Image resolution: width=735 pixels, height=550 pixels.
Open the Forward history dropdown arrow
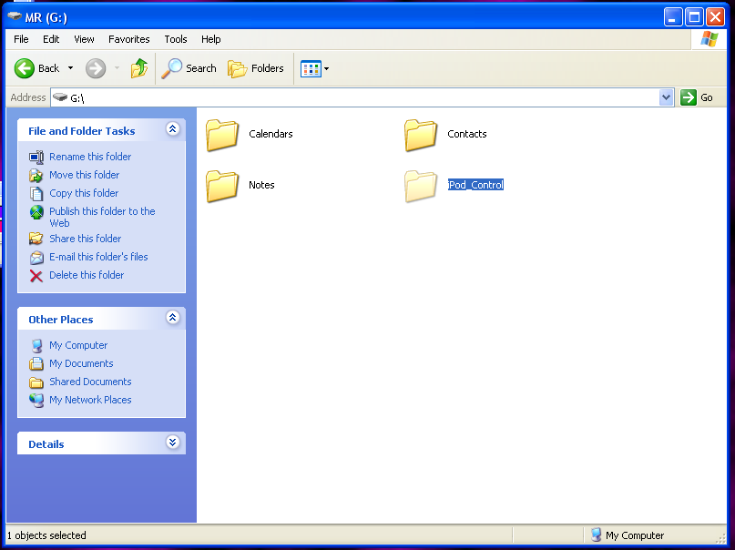tap(117, 68)
